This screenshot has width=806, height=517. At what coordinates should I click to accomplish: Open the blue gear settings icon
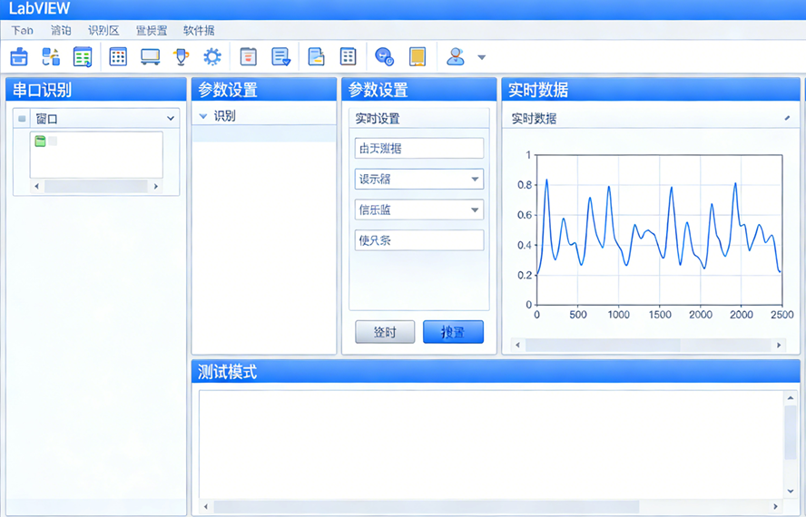212,56
